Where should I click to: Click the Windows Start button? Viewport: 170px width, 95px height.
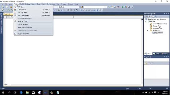3,92
